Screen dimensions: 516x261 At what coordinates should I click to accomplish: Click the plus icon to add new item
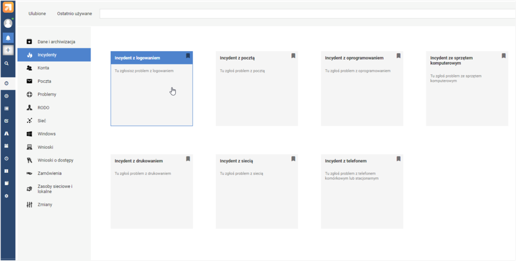pos(8,50)
